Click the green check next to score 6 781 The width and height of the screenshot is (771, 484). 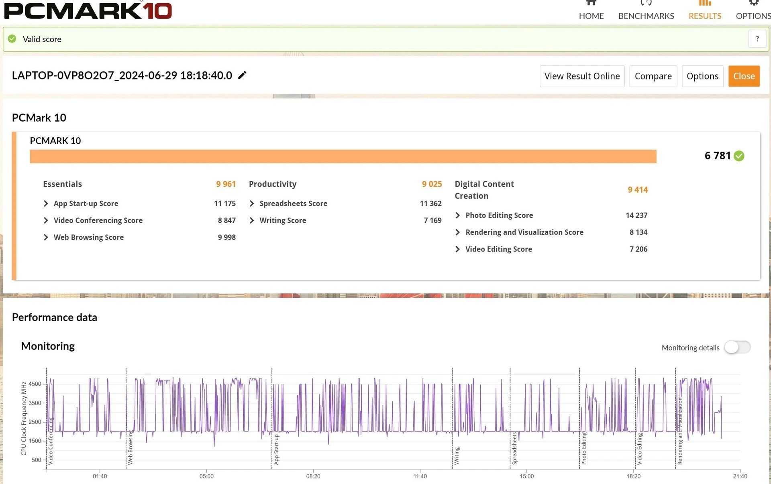click(x=739, y=156)
